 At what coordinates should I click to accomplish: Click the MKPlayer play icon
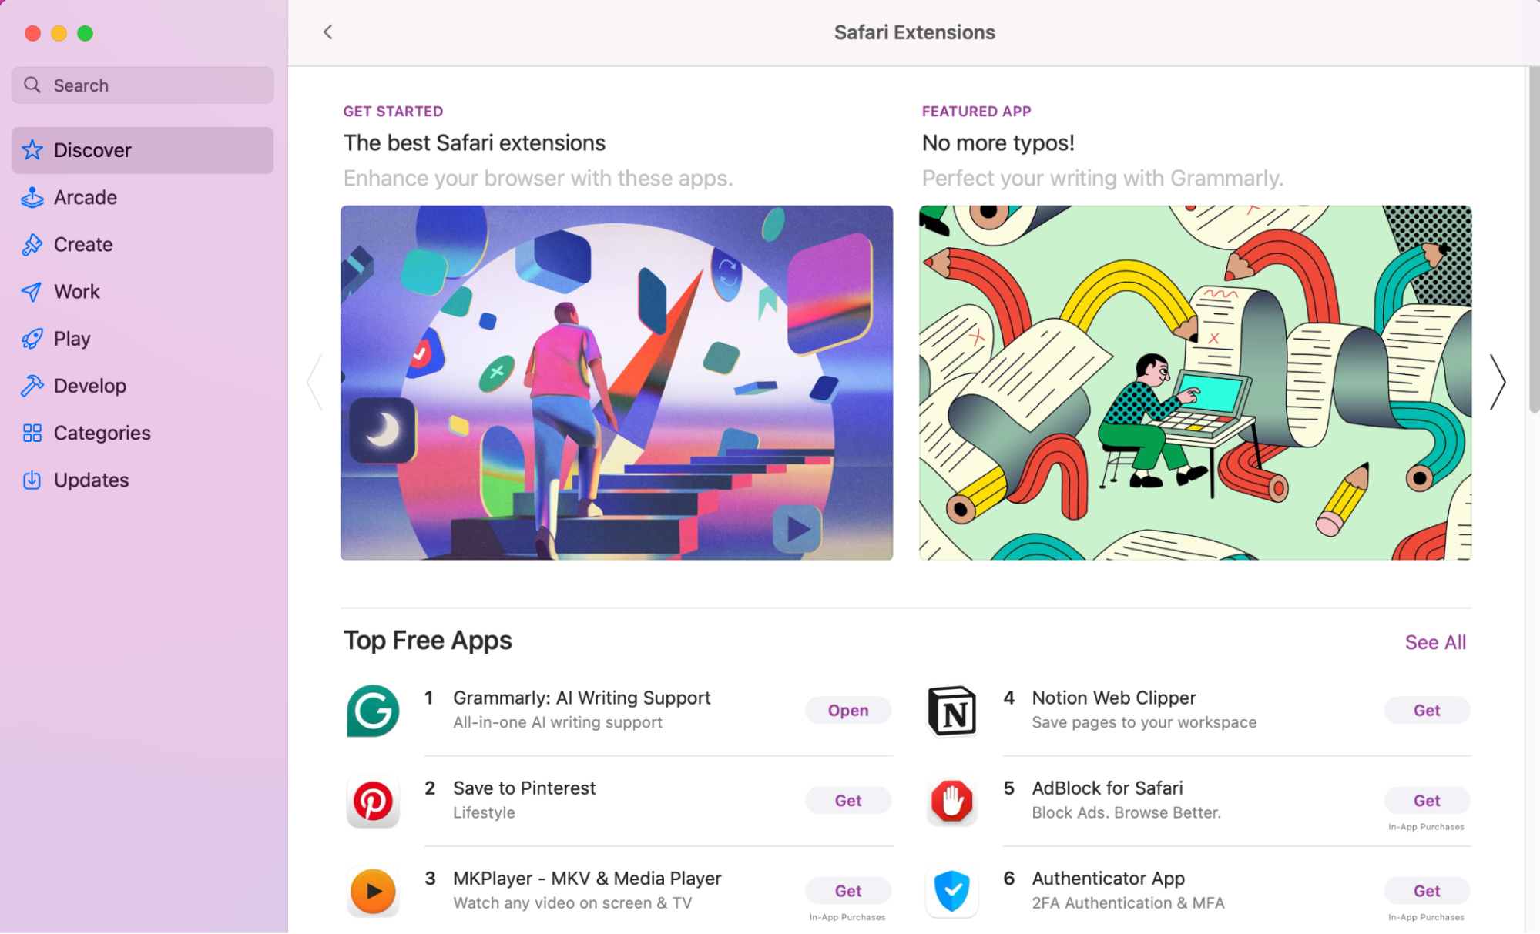(372, 891)
